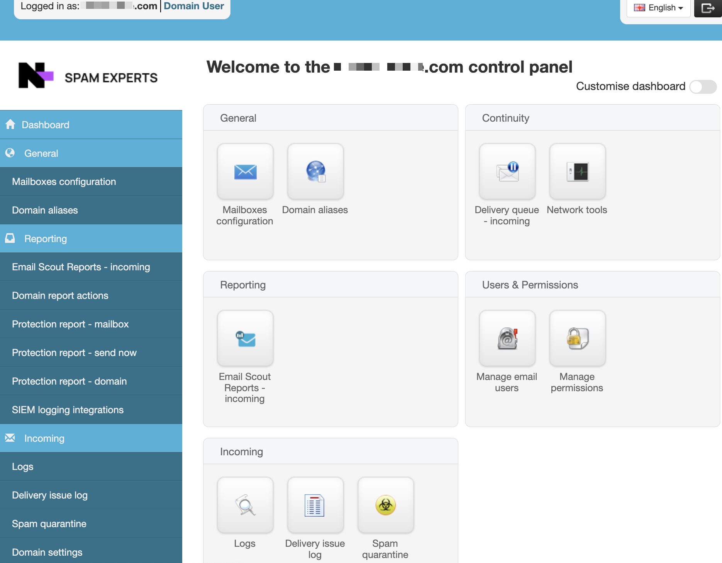The image size is (722, 563).
Task: Click the Domain User link
Action: click(x=194, y=6)
